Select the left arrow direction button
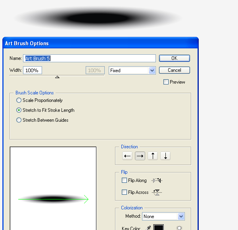 pyautogui.click(x=127, y=156)
